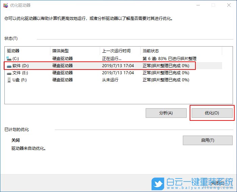237x192 pixels.
Task: Select the (C:) drive name text
Action: coord(16,58)
